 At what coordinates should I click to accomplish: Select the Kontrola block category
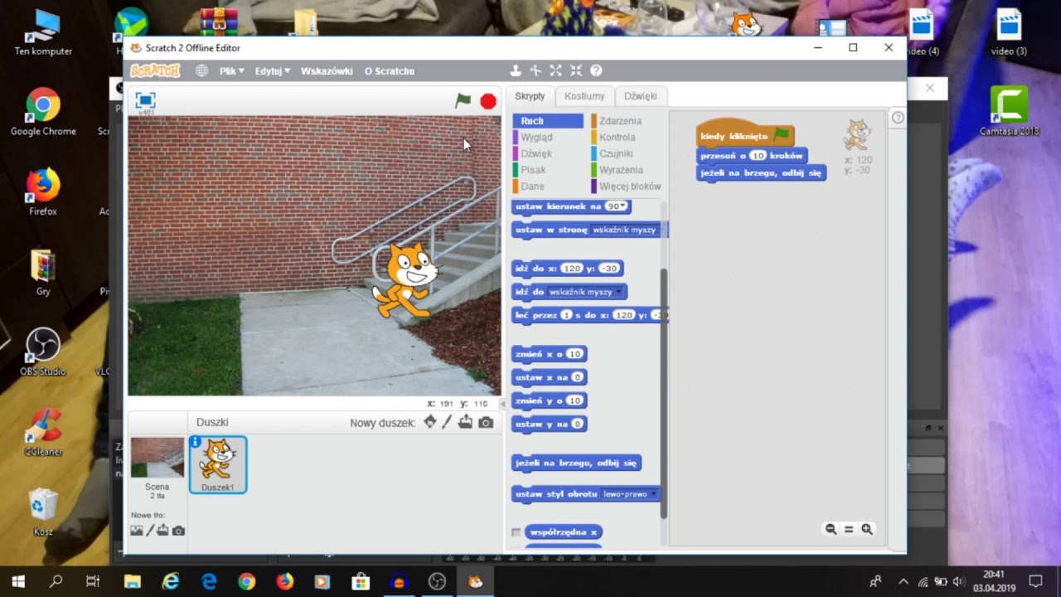[x=618, y=138]
